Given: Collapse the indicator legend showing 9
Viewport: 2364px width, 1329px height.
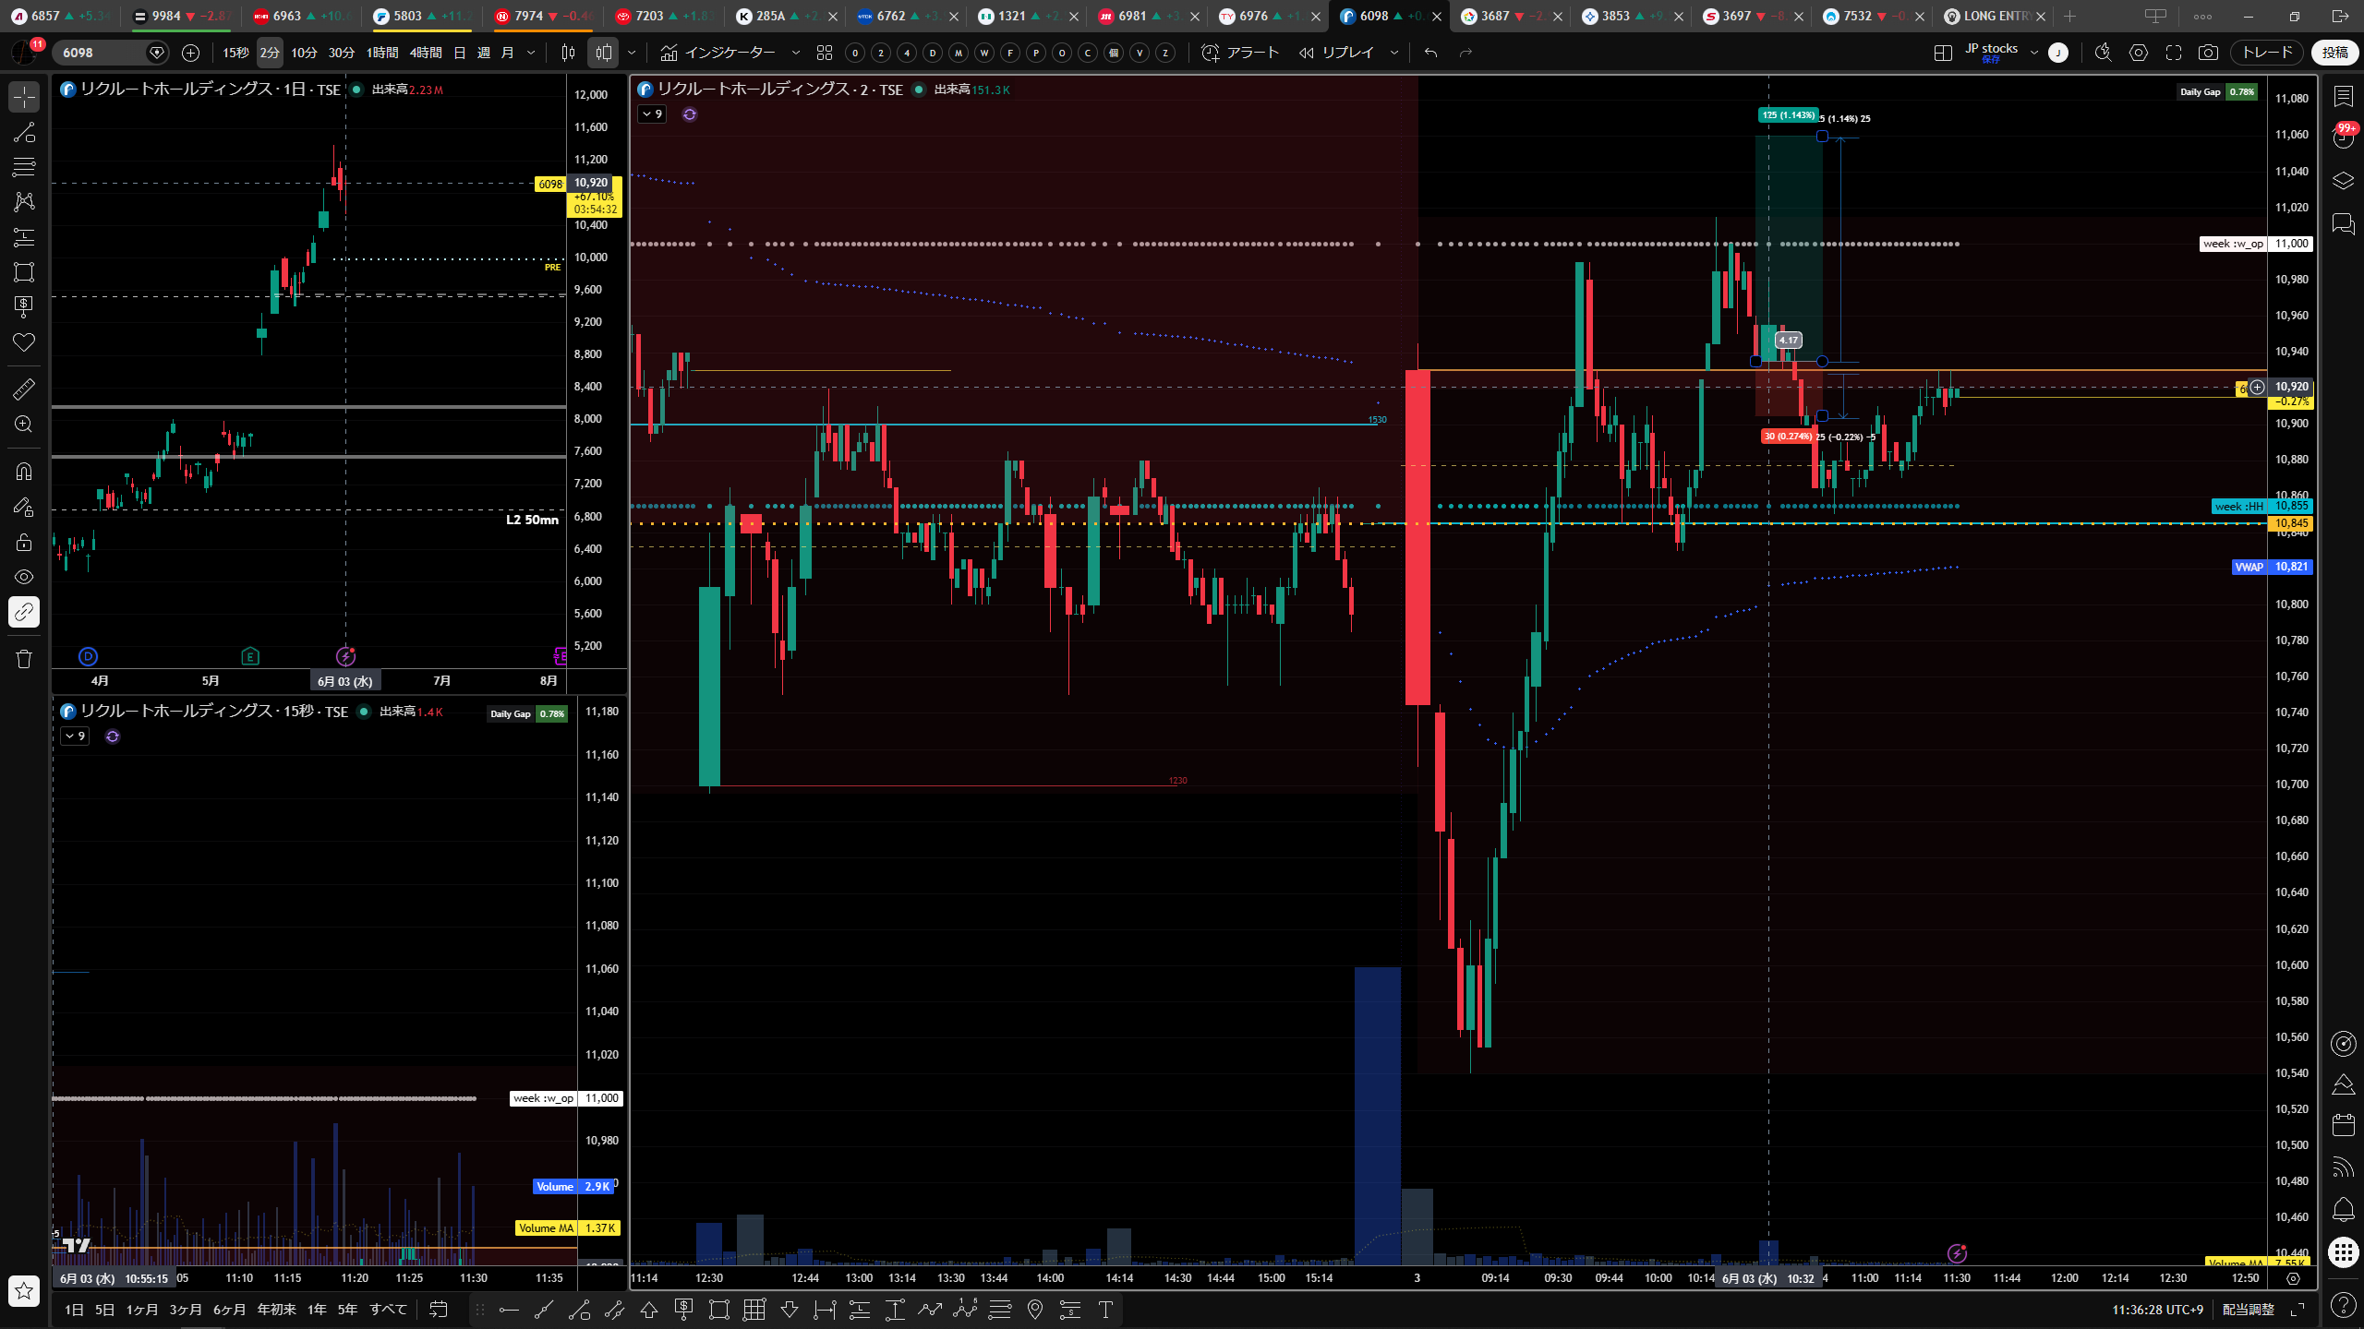Looking at the screenshot, I should click(x=652, y=114).
